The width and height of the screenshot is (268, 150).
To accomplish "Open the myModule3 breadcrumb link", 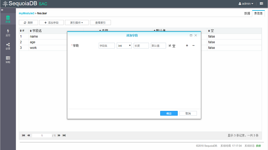I will pyautogui.click(x=26, y=13).
